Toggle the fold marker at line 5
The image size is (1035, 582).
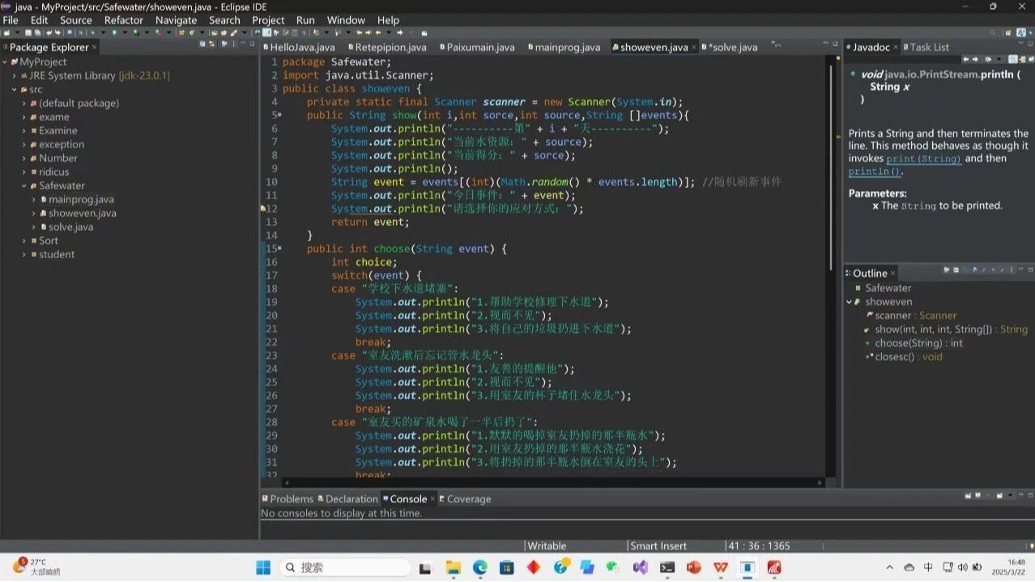point(279,116)
